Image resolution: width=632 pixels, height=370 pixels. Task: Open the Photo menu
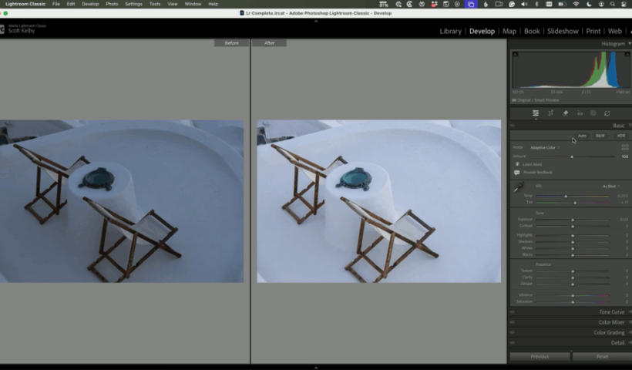pyautogui.click(x=112, y=4)
